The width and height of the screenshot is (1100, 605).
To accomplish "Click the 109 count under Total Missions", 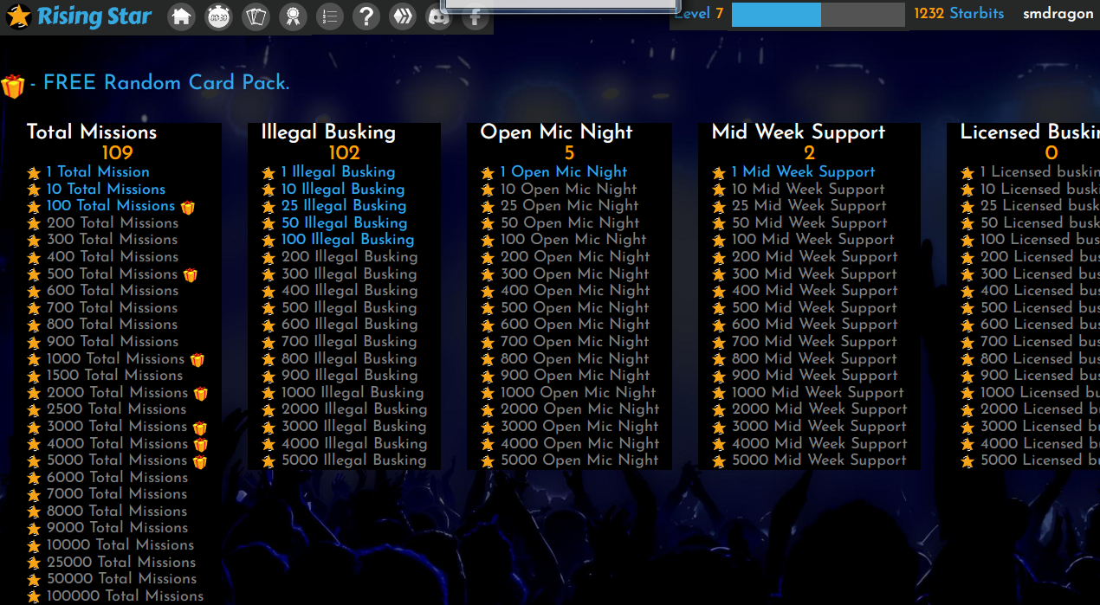I will [x=118, y=153].
